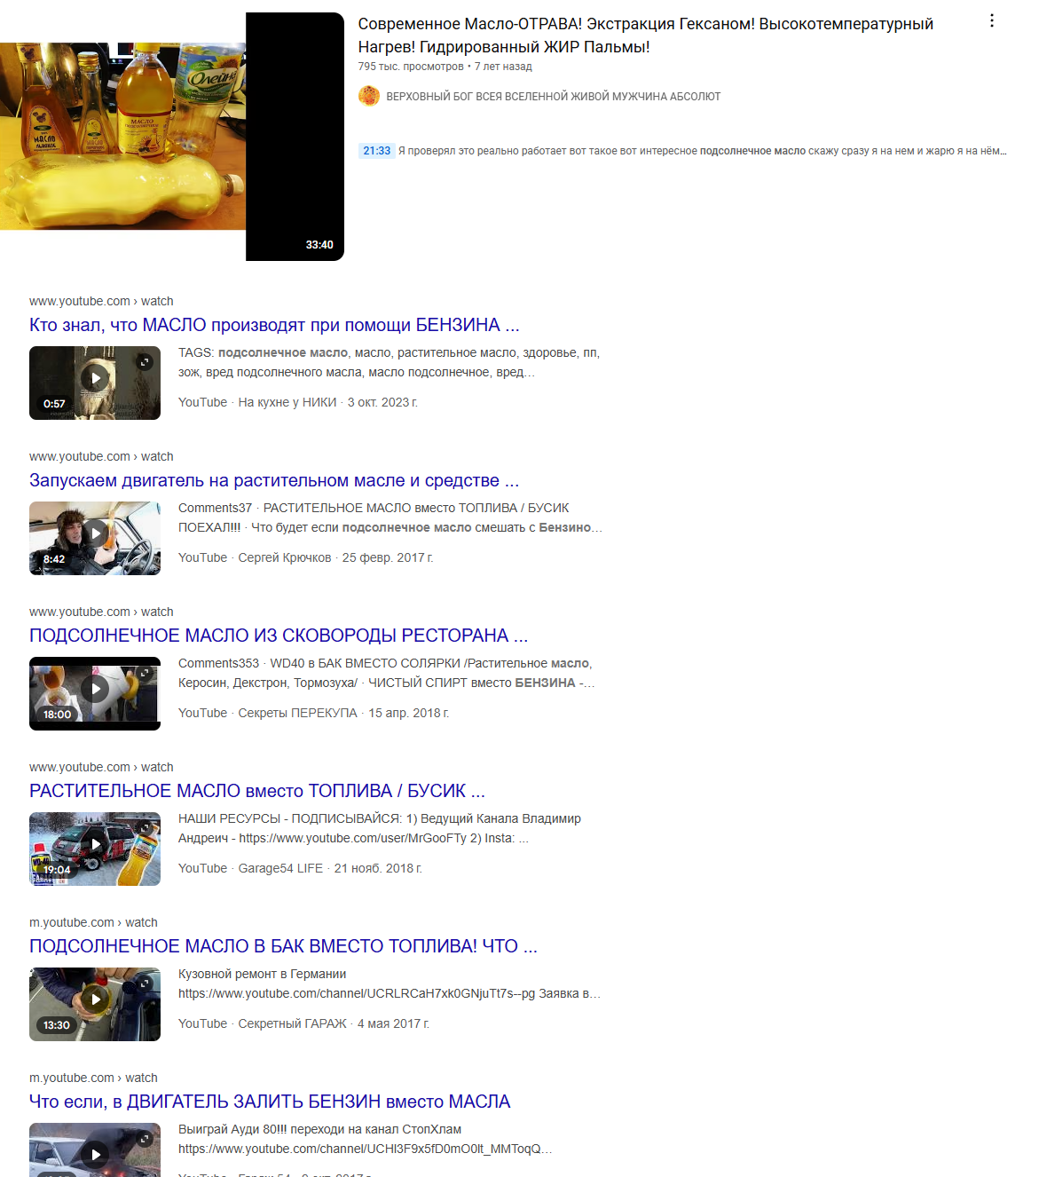
Task: Play the last video thumbnail at the bottom
Action: point(95,1151)
